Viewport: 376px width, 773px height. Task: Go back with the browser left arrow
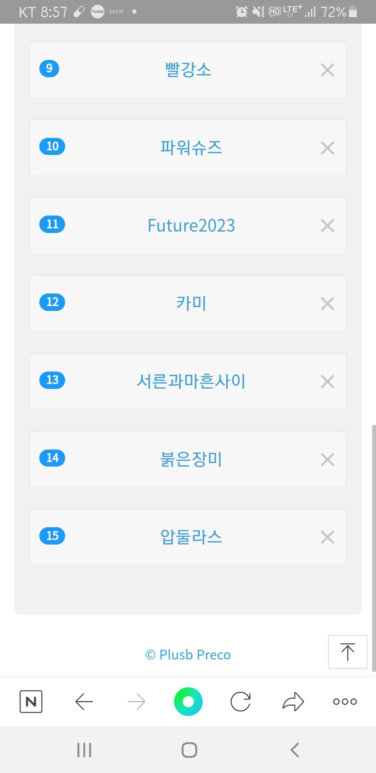(84, 701)
